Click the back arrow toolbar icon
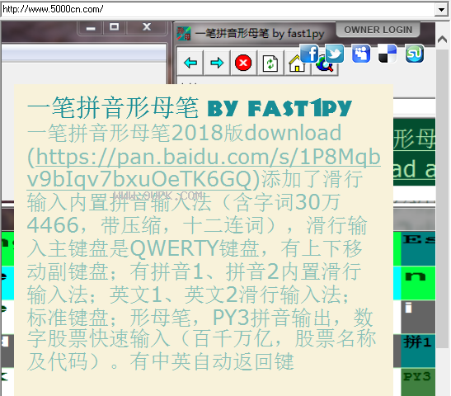Viewport: 451px width, 396px height. pyautogui.click(x=190, y=63)
